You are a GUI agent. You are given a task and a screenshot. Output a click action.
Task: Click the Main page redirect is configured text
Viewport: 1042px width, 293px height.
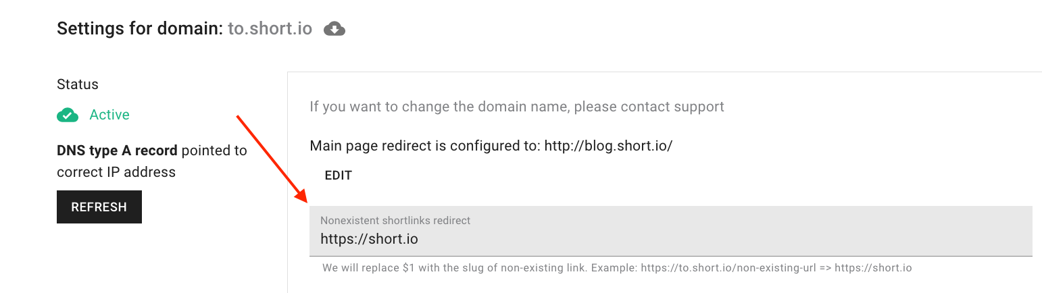tap(425, 146)
